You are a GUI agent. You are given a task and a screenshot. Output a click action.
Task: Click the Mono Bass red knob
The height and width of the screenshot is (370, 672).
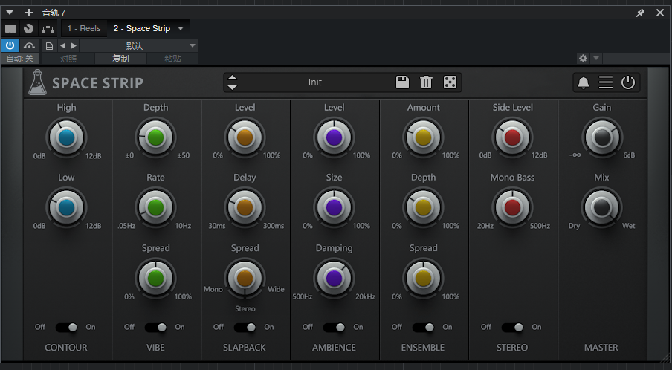tap(512, 208)
